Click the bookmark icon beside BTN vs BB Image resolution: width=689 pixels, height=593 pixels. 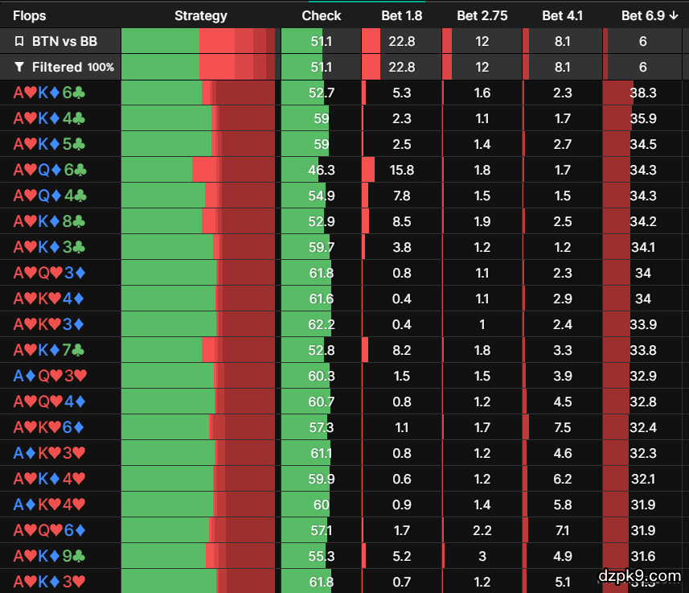pyautogui.click(x=19, y=41)
